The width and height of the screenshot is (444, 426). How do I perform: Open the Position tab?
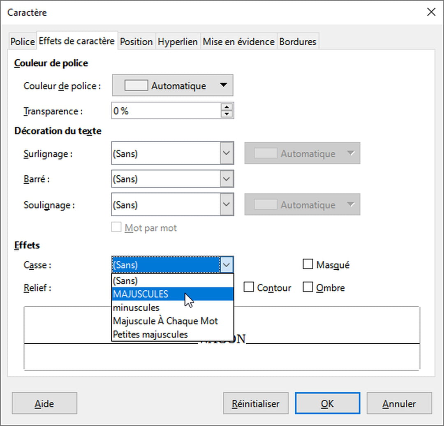136,42
